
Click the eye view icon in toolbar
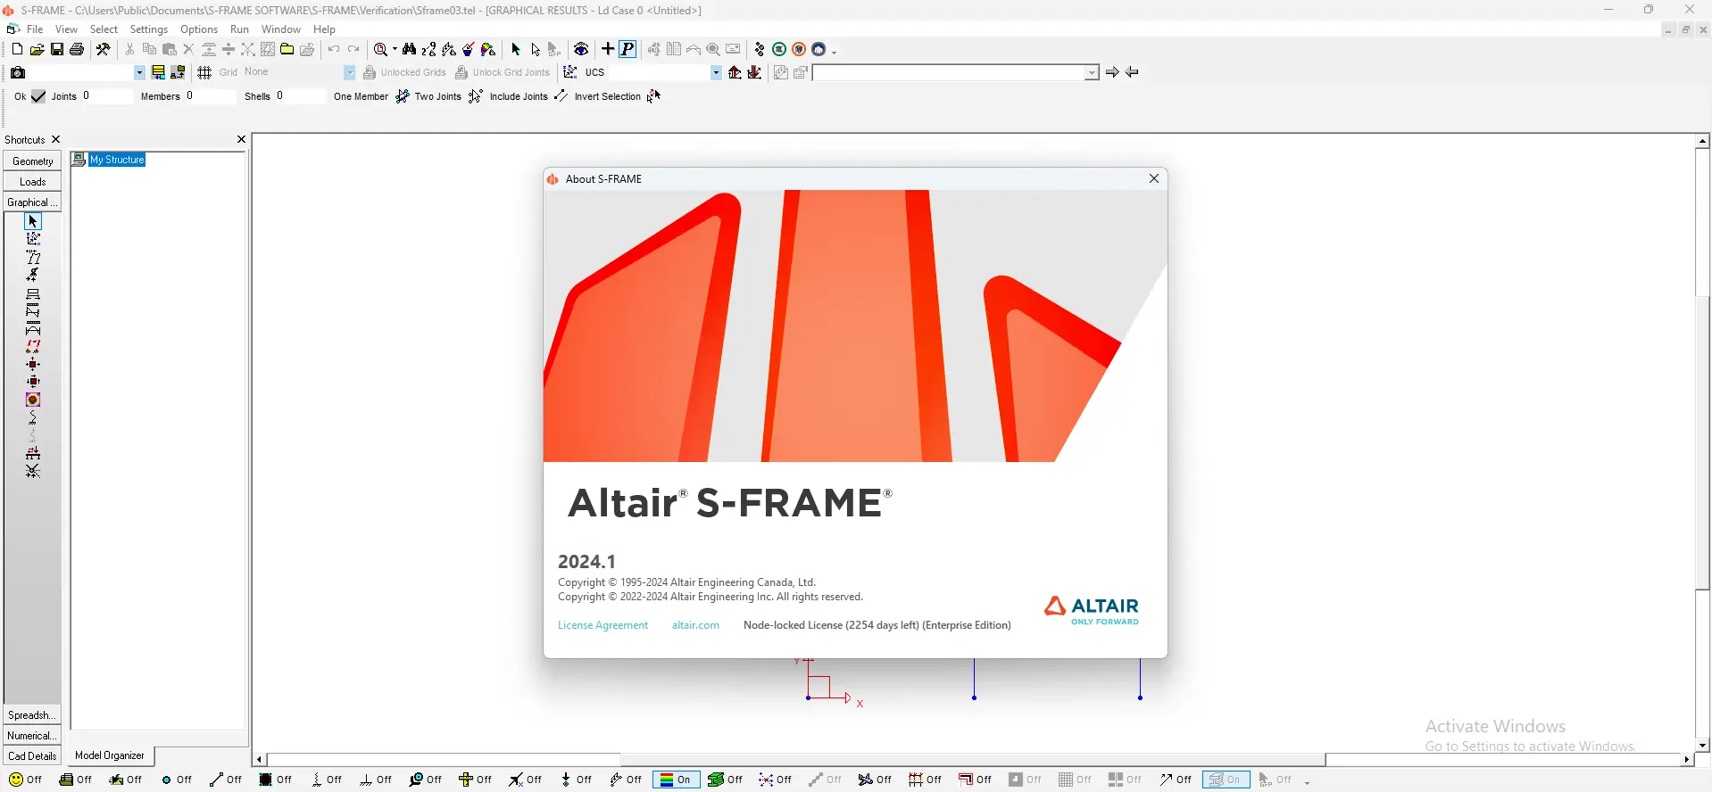[x=581, y=50]
